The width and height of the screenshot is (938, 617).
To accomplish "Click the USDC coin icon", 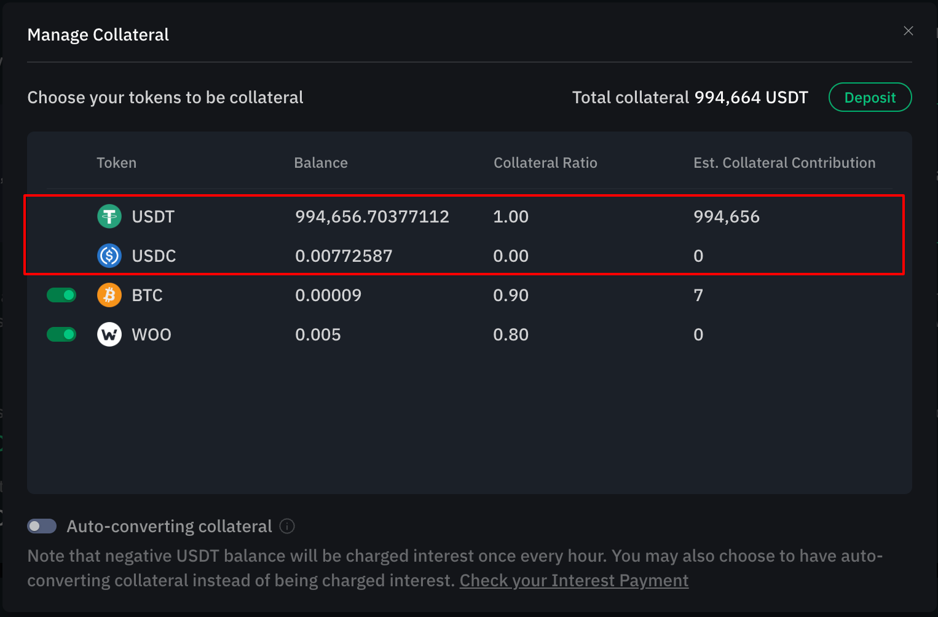I will 109,256.
